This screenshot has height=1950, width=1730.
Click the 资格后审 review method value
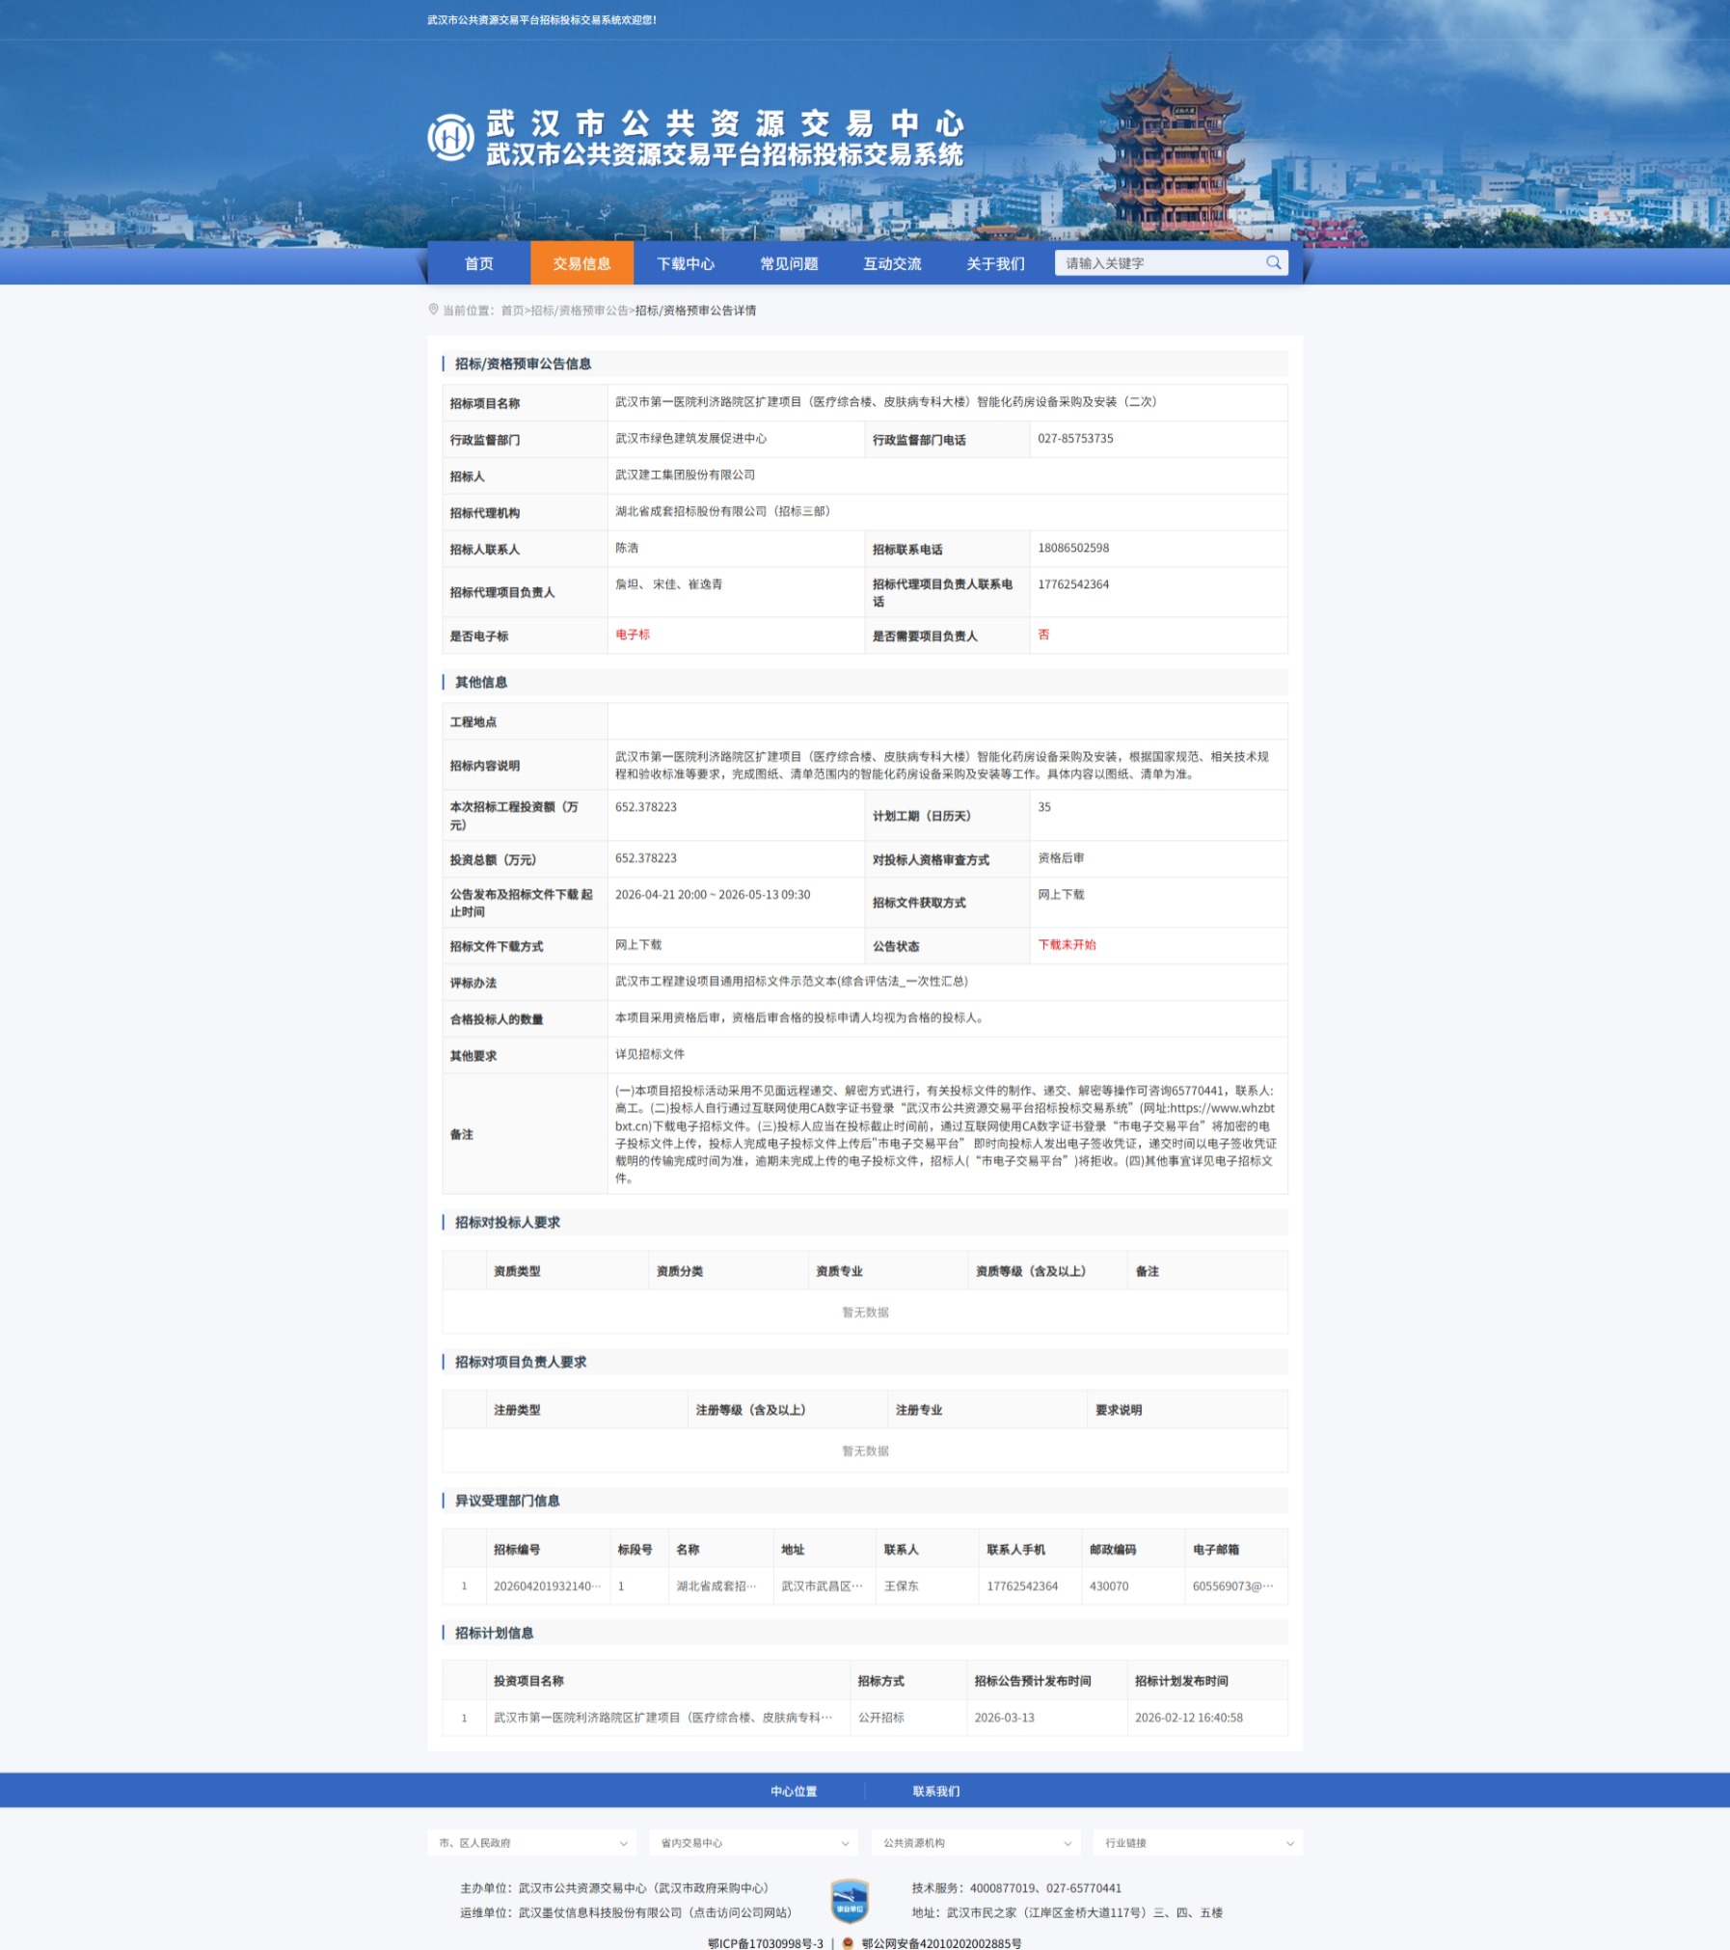pos(1061,857)
